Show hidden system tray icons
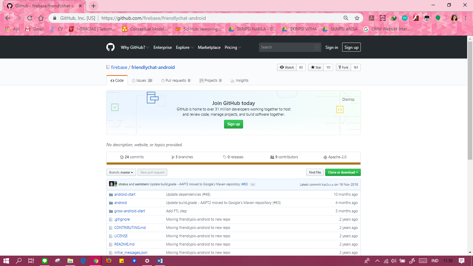The height and width of the screenshot is (266, 473). point(377,261)
